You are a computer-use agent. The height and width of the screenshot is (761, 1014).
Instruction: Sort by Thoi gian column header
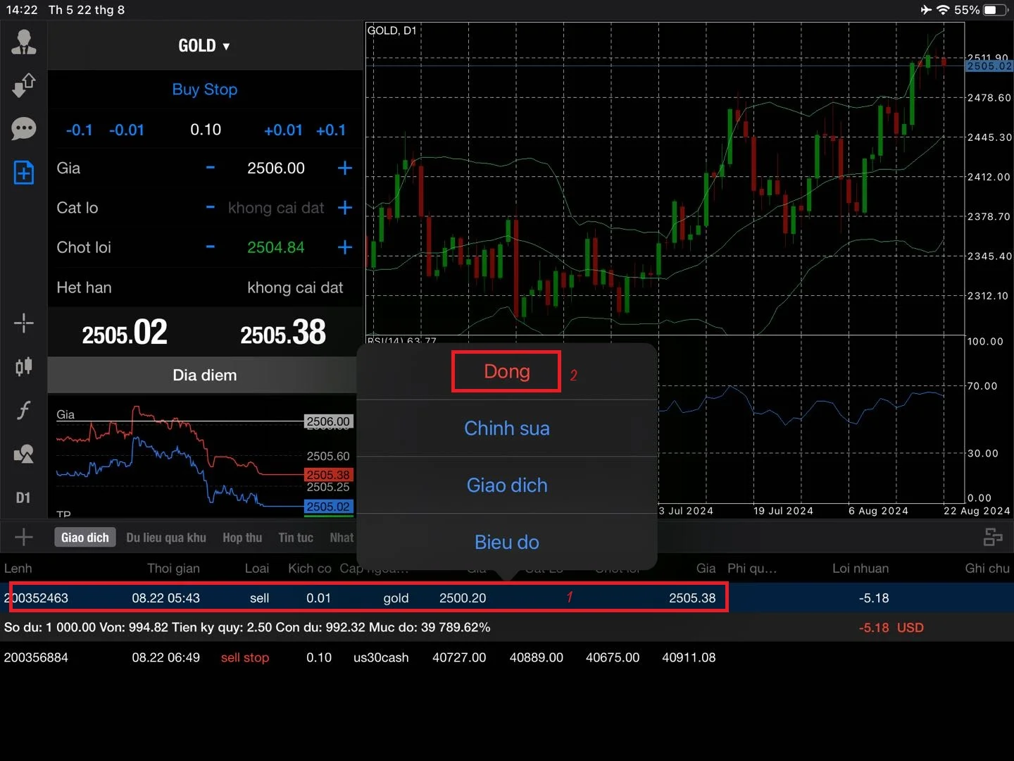pyautogui.click(x=173, y=569)
